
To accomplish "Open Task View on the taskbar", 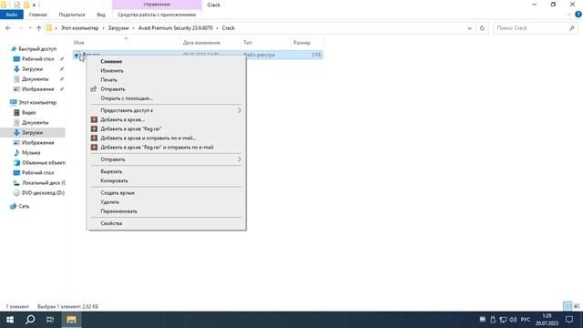I will point(50,320).
